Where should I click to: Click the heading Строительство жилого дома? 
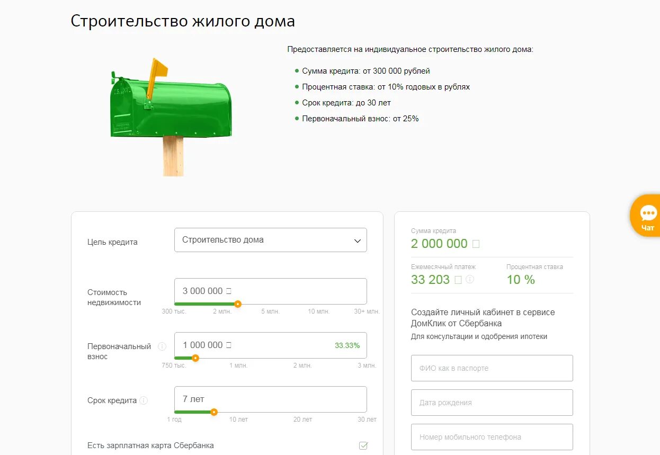pyautogui.click(x=183, y=21)
